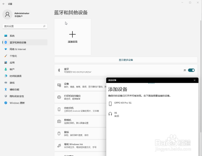This screenshot has width=202, height=156.
Task: Open the 笔和 Windows Ink row
Action: click(x=80, y=146)
